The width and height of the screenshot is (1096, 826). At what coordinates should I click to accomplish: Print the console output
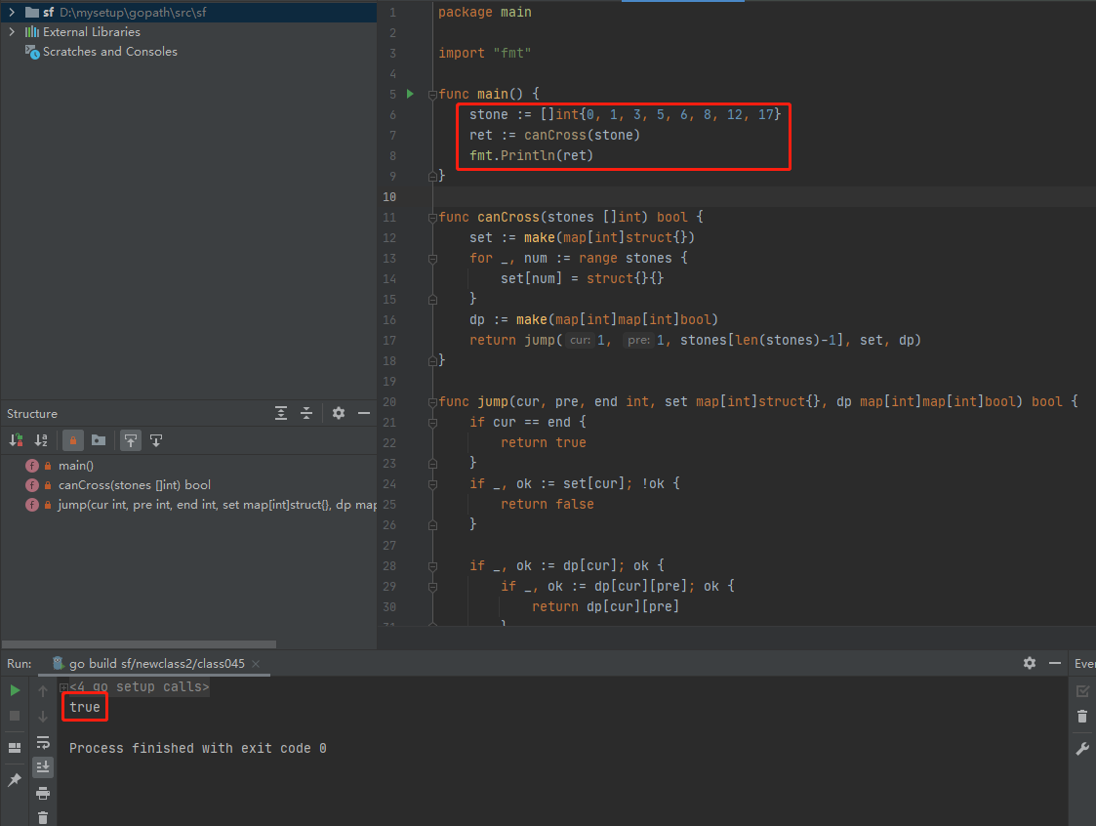coord(43,793)
